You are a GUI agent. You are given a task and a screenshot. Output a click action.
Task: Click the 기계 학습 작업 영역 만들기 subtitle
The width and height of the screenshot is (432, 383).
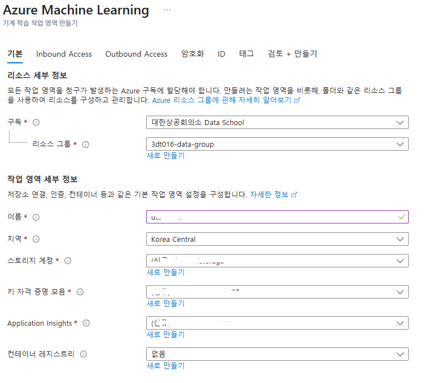(40, 23)
